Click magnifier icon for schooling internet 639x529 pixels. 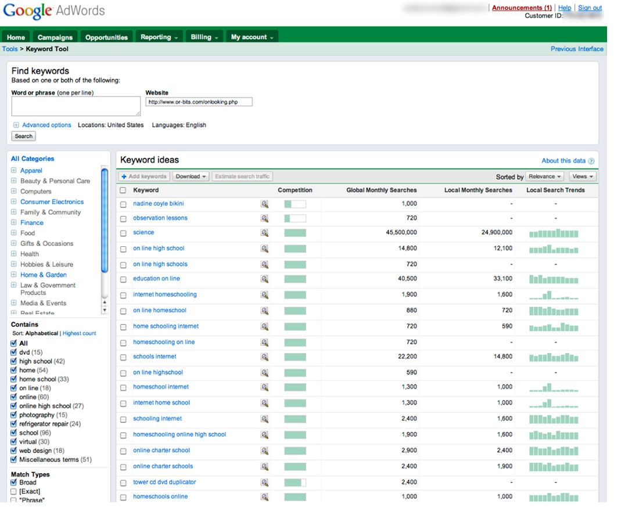(264, 419)
